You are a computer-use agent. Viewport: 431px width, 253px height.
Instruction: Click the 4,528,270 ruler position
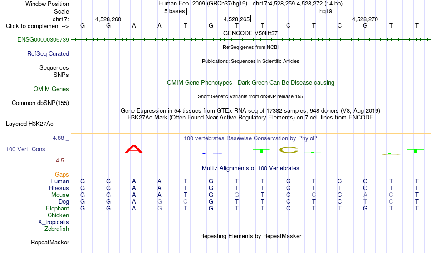point(365,19)
